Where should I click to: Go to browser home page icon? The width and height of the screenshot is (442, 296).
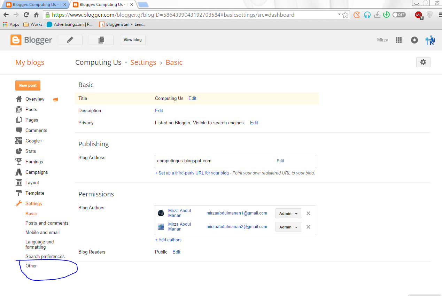coord(36,15)
